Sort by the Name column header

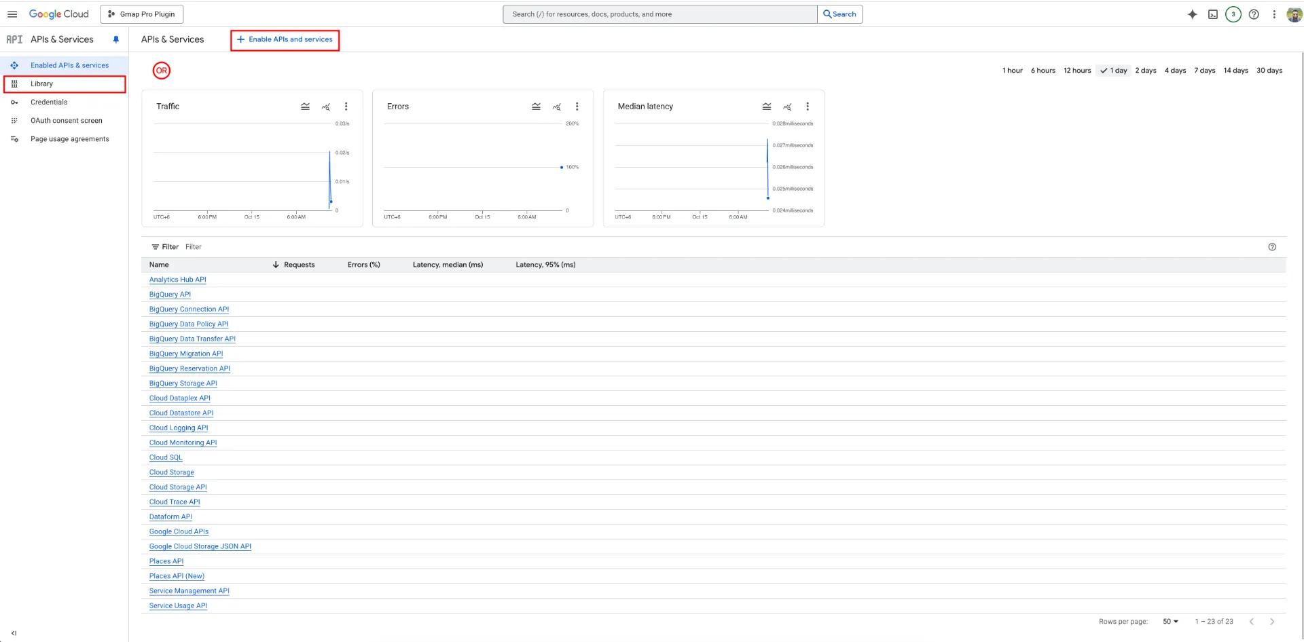pos(159,265)
